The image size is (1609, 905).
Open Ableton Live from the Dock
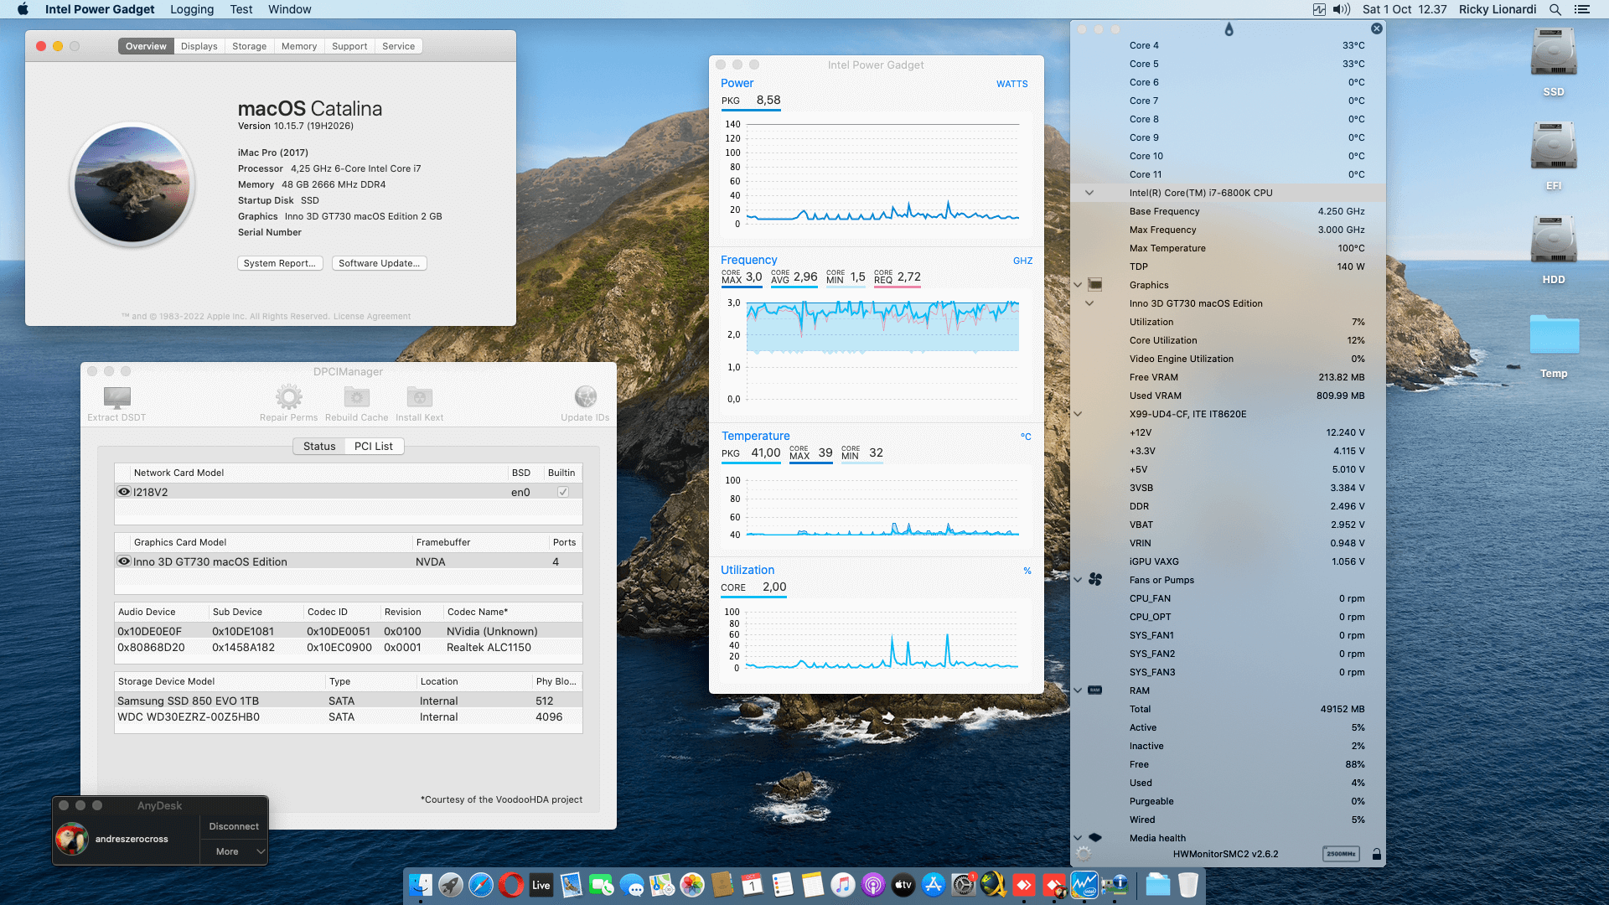(541, 885)
